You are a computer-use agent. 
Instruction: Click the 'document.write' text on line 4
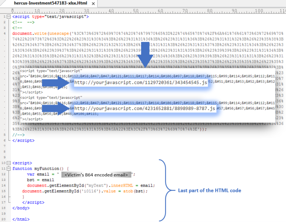pos(29,34)
